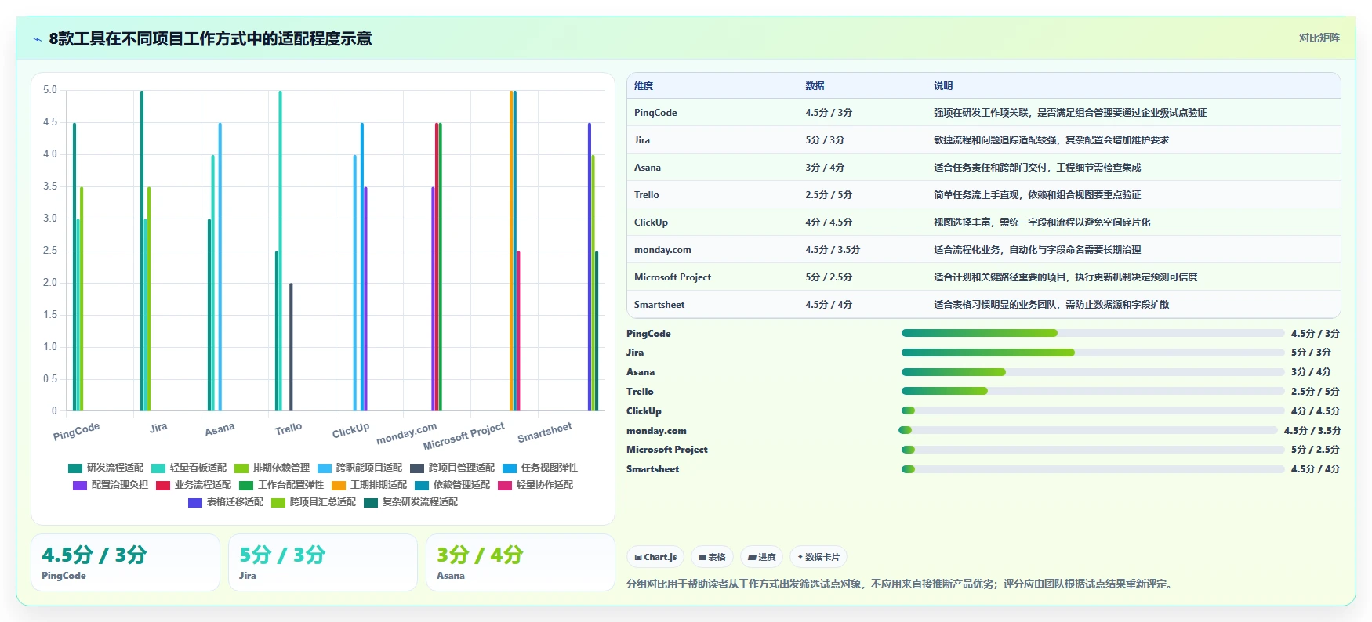Select the 表格 chip
Image resolution: width=1372 pixels, height=622 pixels.
click(x=712, y=557)
